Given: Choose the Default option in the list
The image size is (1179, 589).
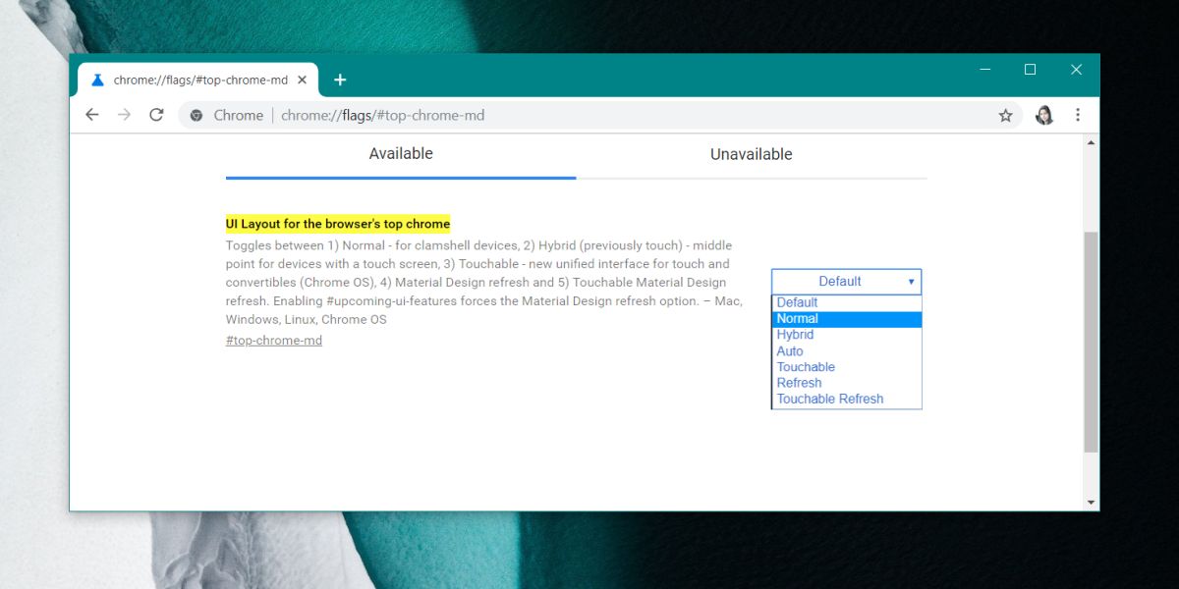Looking at the screenshot, I should click(x=847, y=302).
